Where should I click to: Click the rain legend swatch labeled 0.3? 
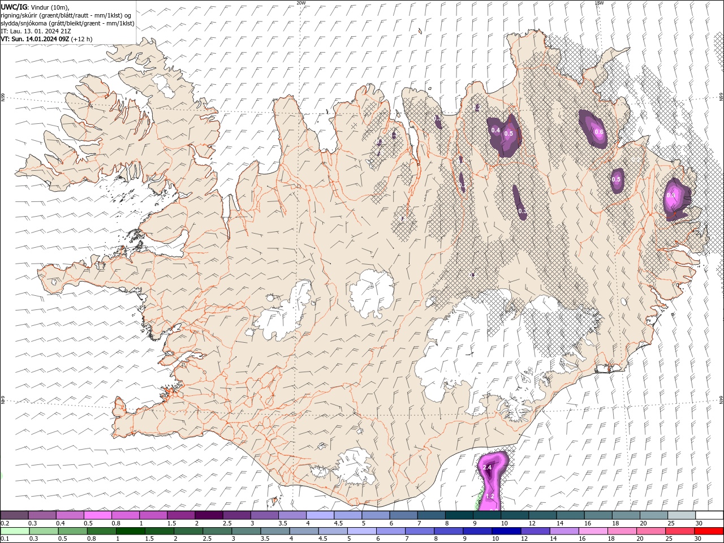44,531
